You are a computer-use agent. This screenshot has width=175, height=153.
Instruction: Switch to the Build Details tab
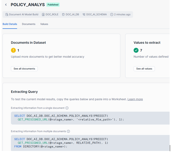(10, 24)
